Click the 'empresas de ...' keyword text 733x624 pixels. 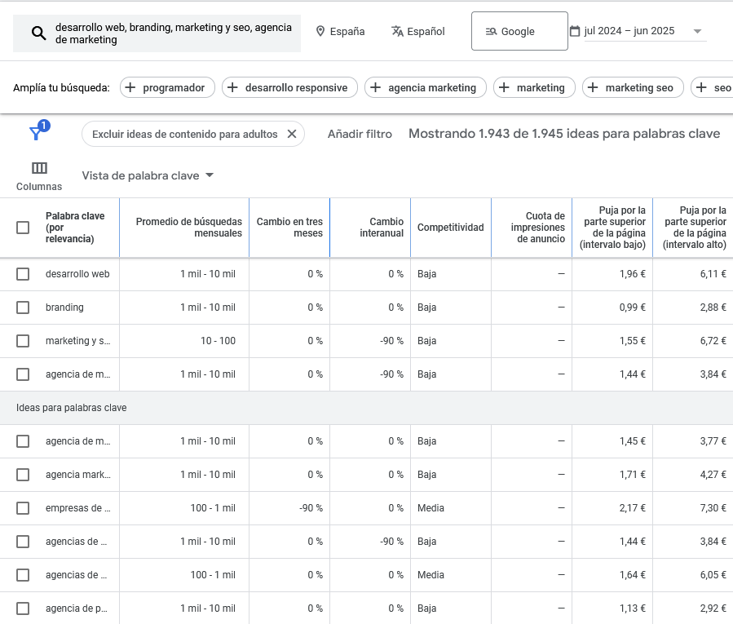(x=78, y=508)
